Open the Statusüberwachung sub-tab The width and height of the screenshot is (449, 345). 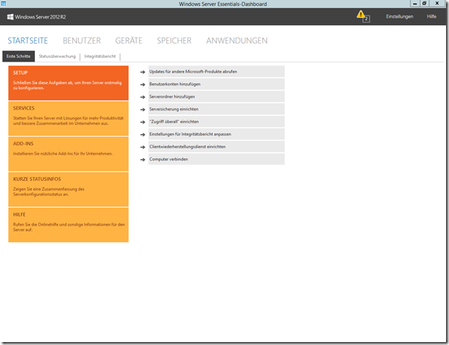[x=57, y=56]
